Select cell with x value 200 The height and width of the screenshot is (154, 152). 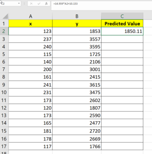(x=30, y=69)
